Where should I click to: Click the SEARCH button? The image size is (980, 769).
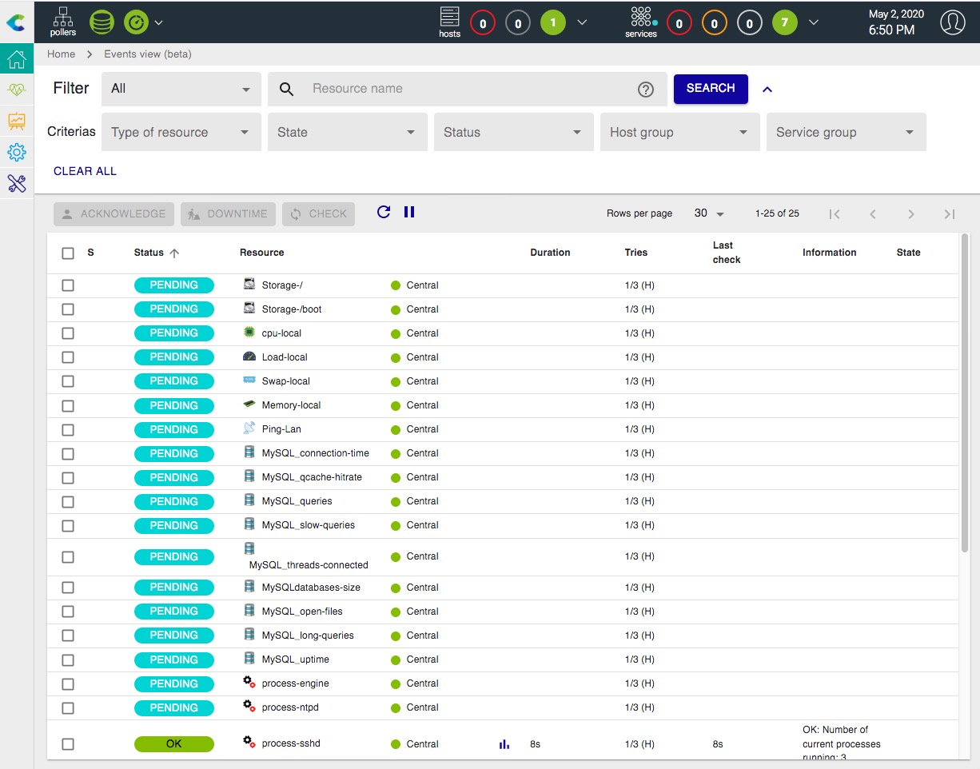tap(710, 89)
